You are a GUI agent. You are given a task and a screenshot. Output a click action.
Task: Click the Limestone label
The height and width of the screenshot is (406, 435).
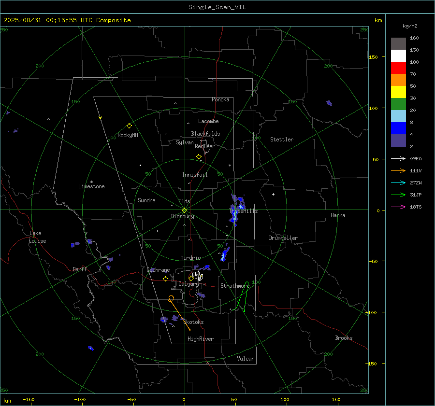coord(91,186)
